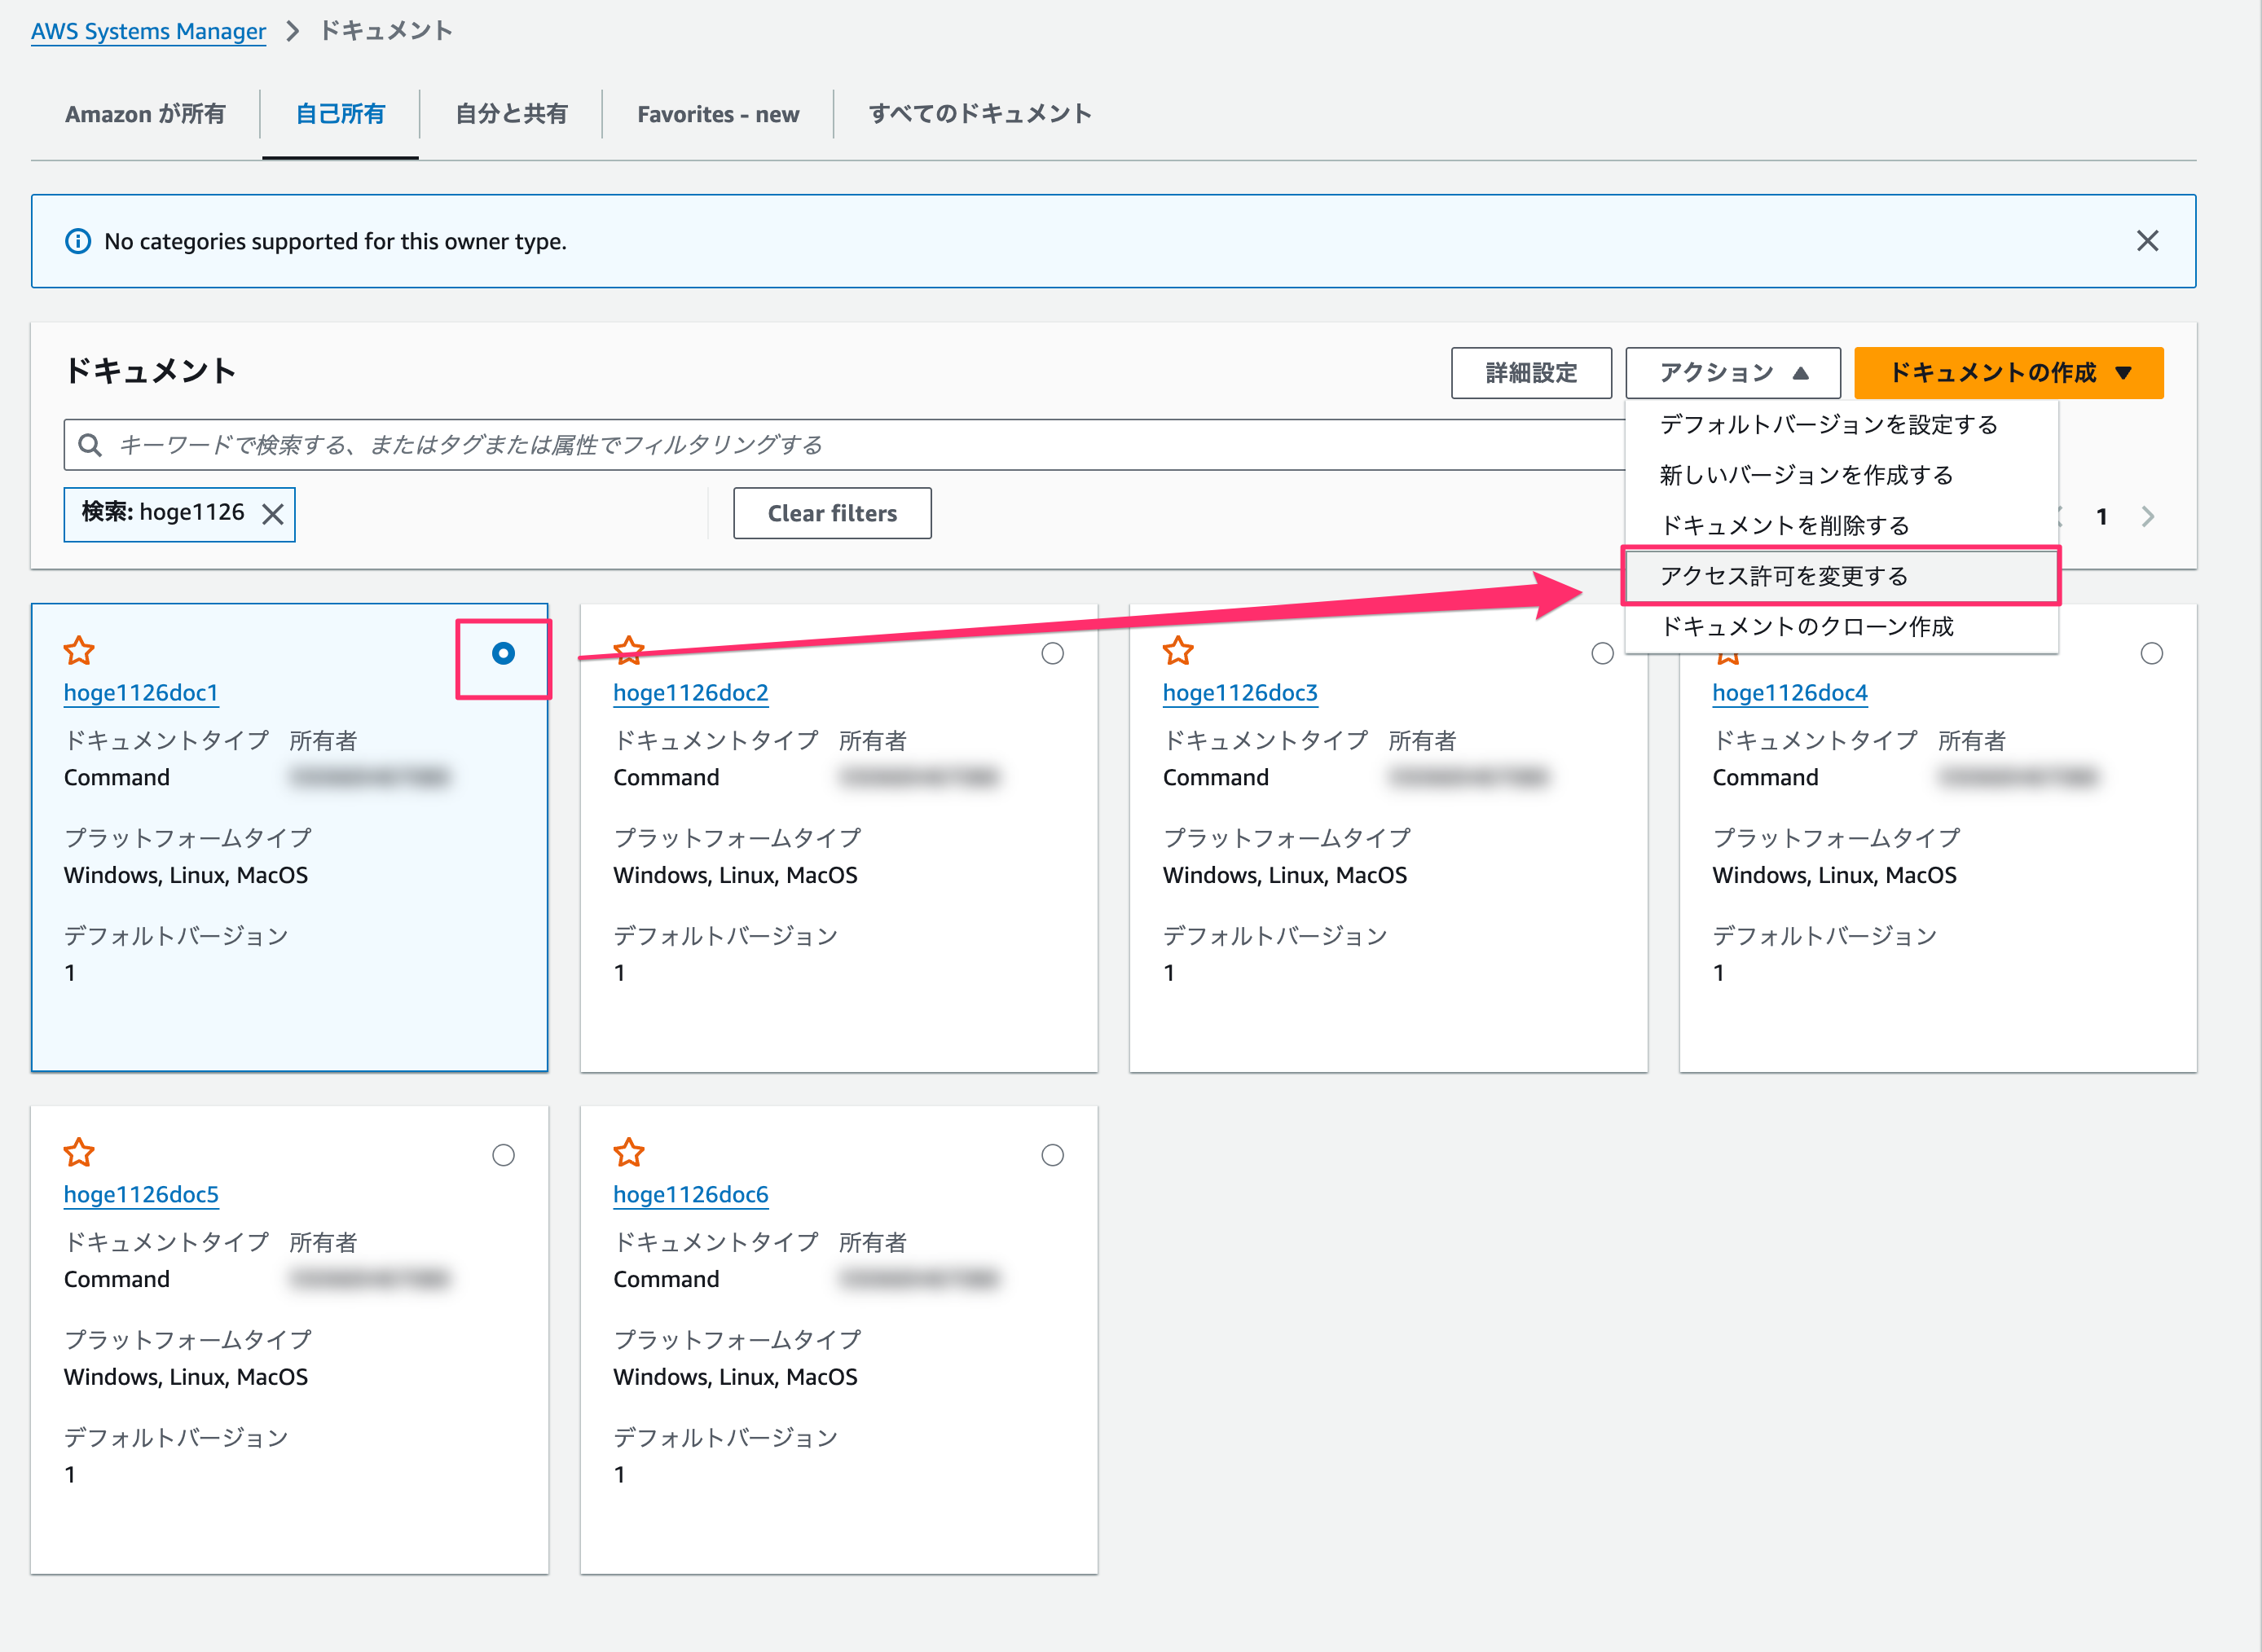This screenshot has height=1652, width=2262.
Task: Select hoge1126doc2 radio button
Action: point(1052,654)
